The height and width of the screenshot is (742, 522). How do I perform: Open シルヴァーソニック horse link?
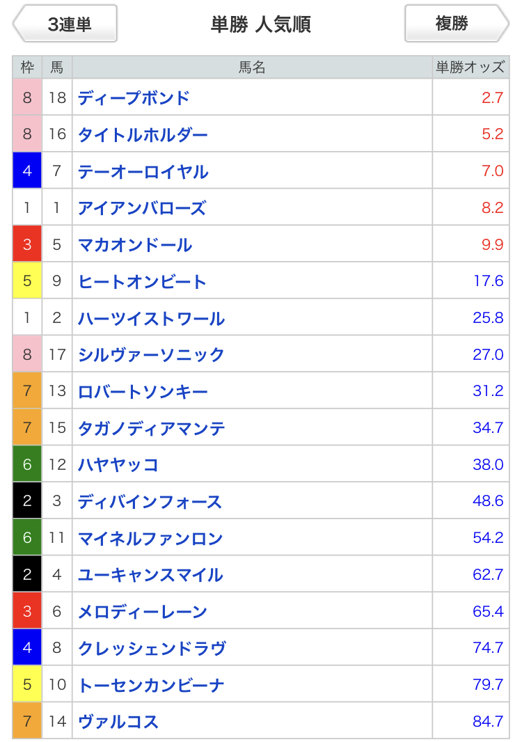click(x=150, y=355)
